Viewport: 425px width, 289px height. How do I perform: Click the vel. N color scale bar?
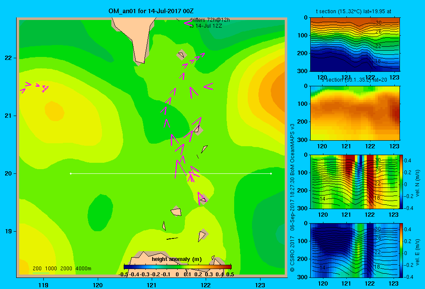pos(401,181)
